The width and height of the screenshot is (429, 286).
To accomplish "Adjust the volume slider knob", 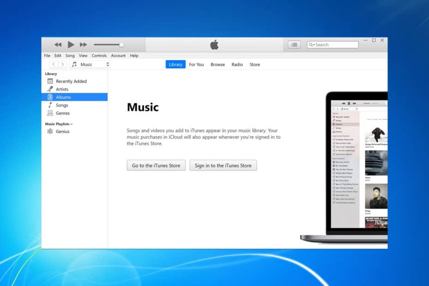I will [121, 45].
